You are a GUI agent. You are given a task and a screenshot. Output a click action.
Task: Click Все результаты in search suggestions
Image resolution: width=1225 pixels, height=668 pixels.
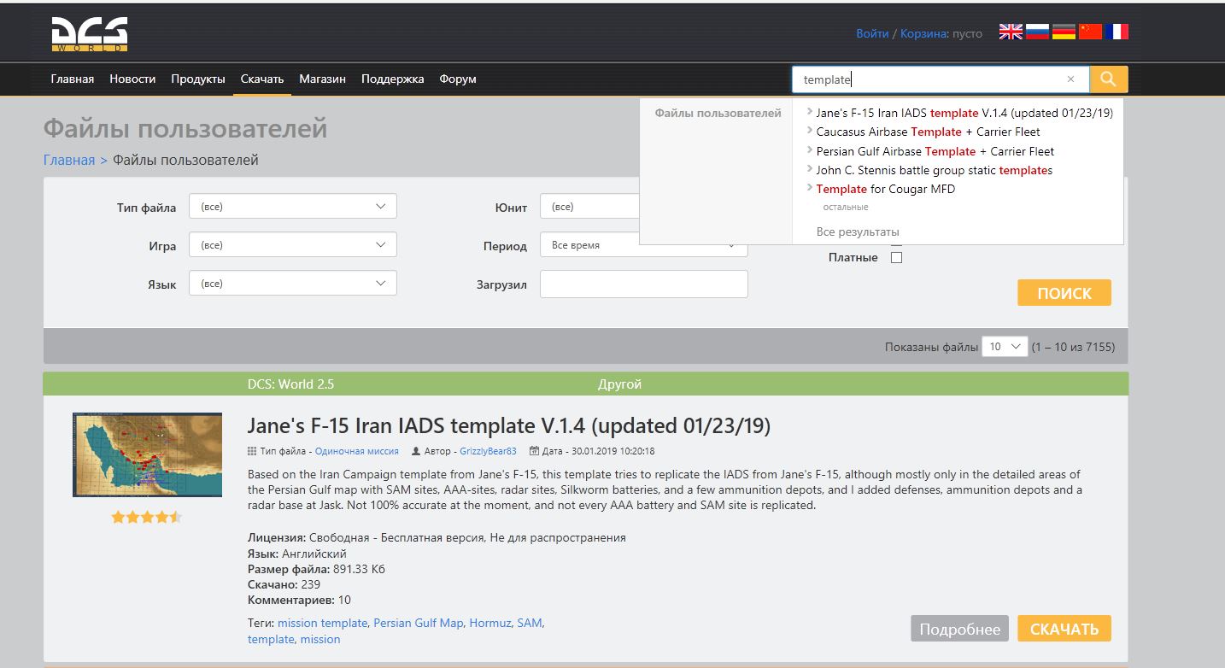tap(858, 231)
